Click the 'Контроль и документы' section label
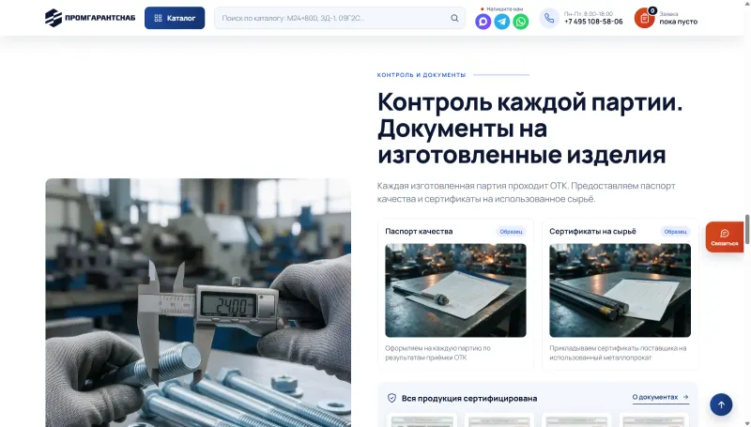Screen dimensions: 751x427 421,75
